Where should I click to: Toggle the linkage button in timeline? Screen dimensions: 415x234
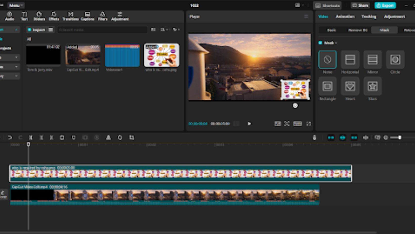click(x=354, y=138)
